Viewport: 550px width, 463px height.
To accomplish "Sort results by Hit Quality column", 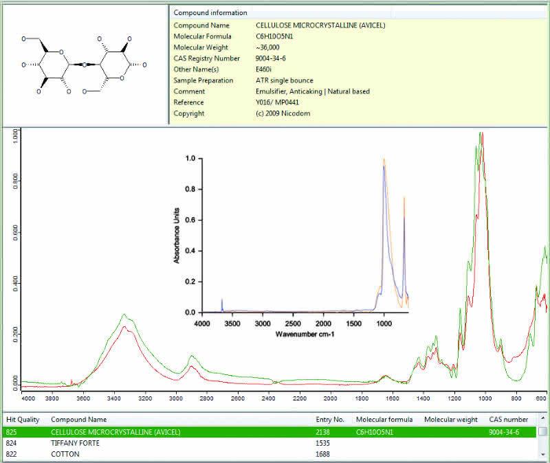I will point(23,420).
